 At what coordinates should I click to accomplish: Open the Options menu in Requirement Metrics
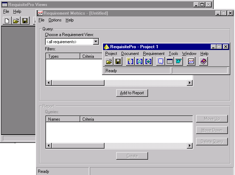pyautogui.click(x=55, y=20)
